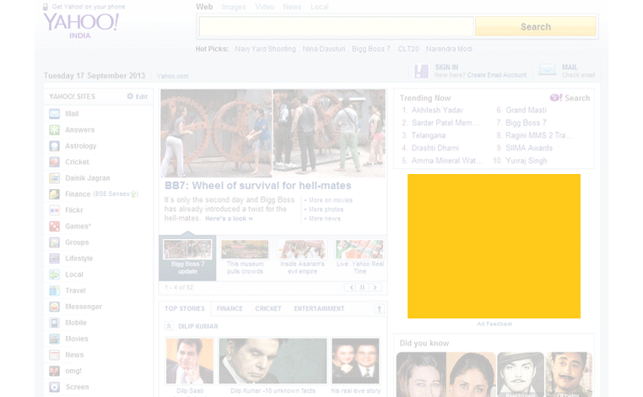
Task: Click the More photos link
Action: [326, 209]
